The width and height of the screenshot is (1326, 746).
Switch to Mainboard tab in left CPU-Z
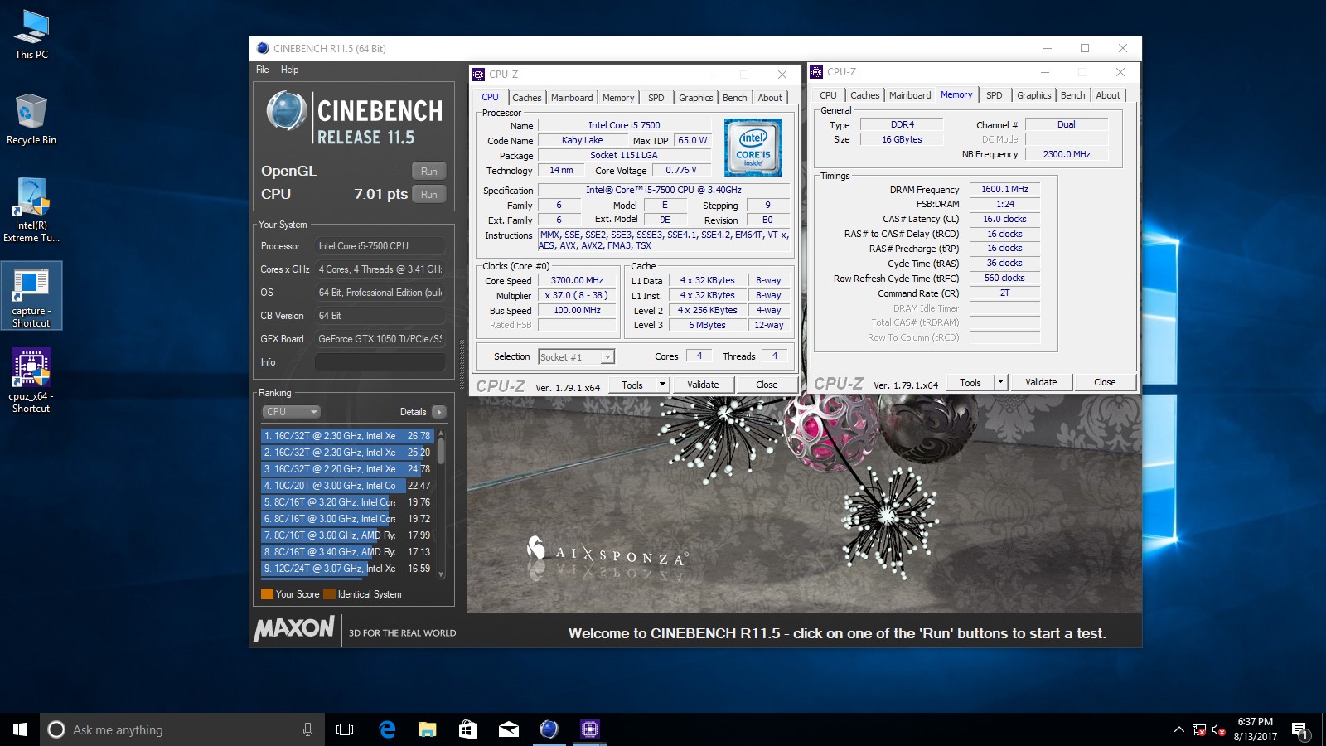(572, 98)
